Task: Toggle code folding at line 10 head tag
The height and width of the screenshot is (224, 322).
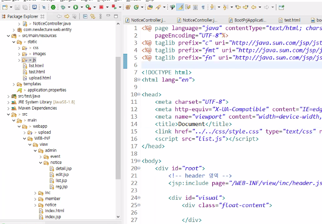Action: tap(139, 94)
